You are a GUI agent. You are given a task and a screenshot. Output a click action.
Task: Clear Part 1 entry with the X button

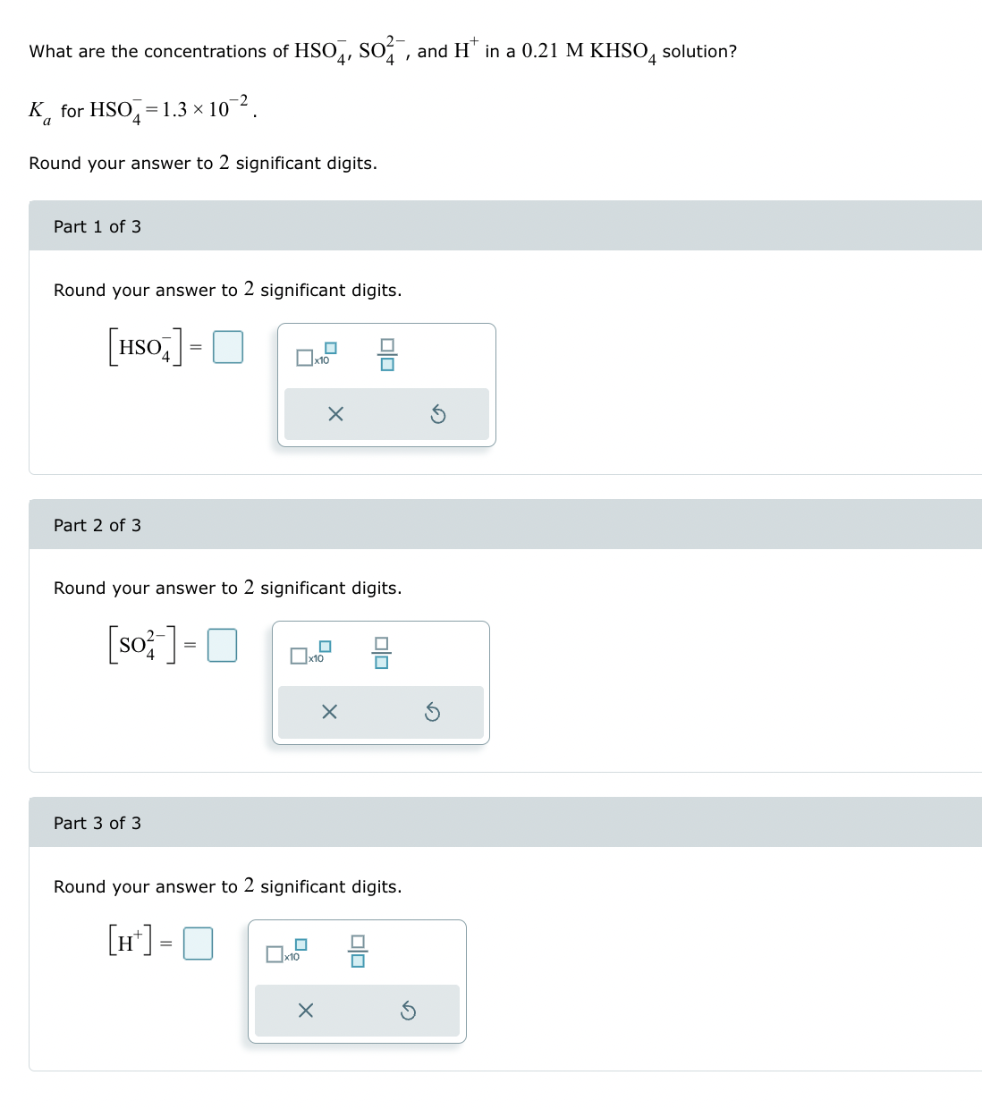tap(335, 414)
